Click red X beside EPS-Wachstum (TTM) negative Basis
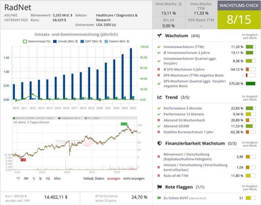Viewport: 261px width, 205px height. click(x=159, y=75)
